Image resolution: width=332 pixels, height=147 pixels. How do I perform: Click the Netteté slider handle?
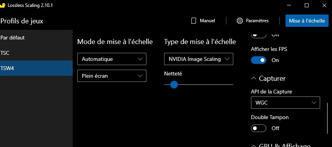(174, 85)
